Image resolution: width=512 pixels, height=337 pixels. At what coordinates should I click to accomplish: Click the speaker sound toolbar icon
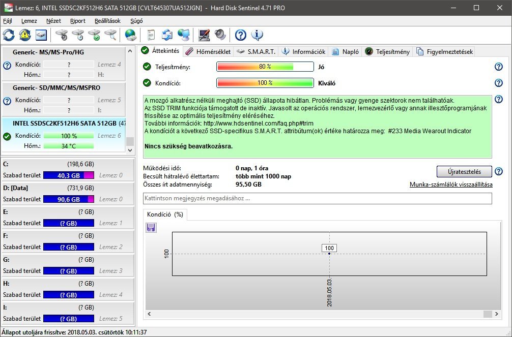(x=220, y=35)
